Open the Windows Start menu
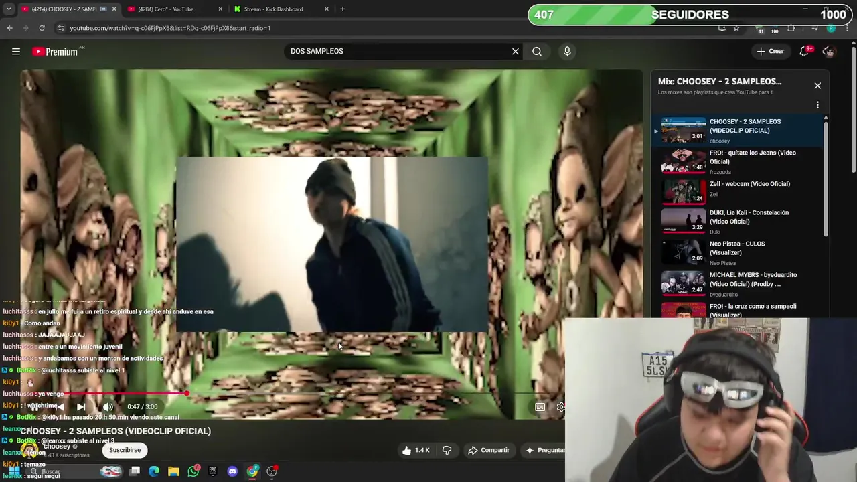857x482 pixels. pos(14,471)
